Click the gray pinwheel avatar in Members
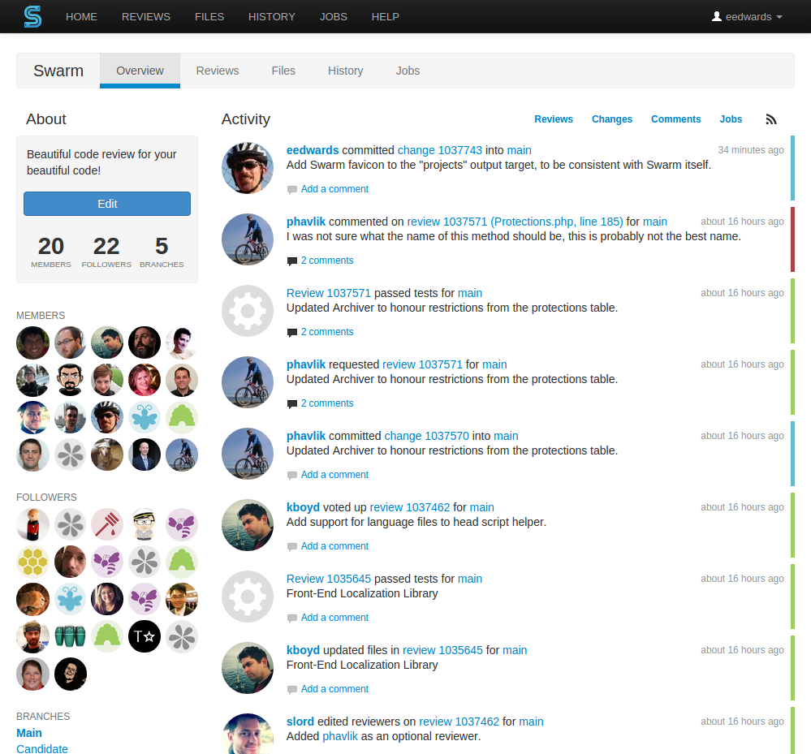Screen dimensions: 811x754 coord(70,455)
